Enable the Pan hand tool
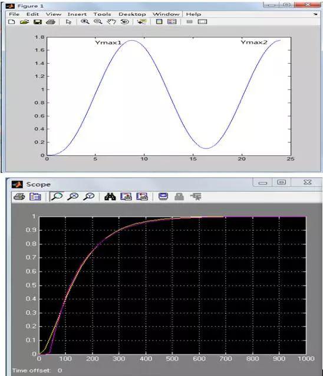This screenshot has width=323, height=376. pyautogui.click(x=111, y=22)
